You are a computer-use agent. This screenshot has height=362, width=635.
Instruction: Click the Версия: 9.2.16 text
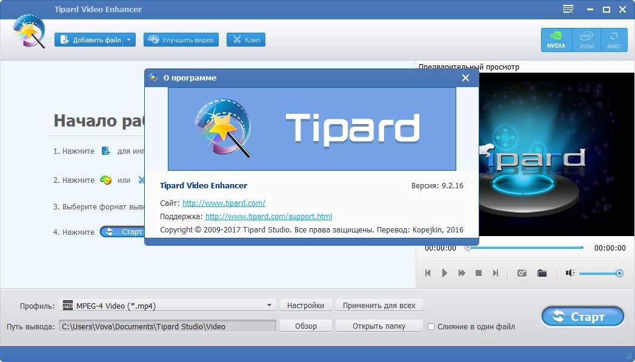pyautogui.click(x=437, y=186)
